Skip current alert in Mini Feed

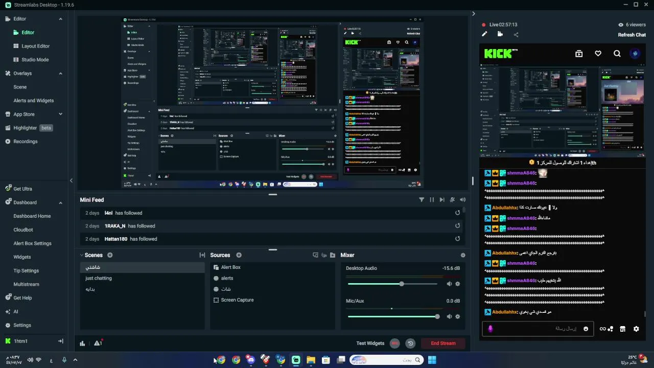click(442, 200)
